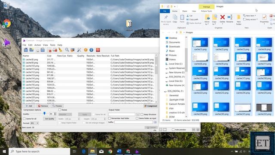275x155 pixels.
Task: Click the Rename icon in Explorer ribbon
Action: pyautogui.click(x=230, y=17)
